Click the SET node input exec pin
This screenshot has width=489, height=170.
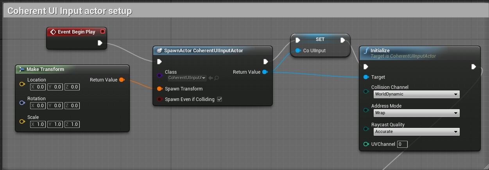(298, 40)
